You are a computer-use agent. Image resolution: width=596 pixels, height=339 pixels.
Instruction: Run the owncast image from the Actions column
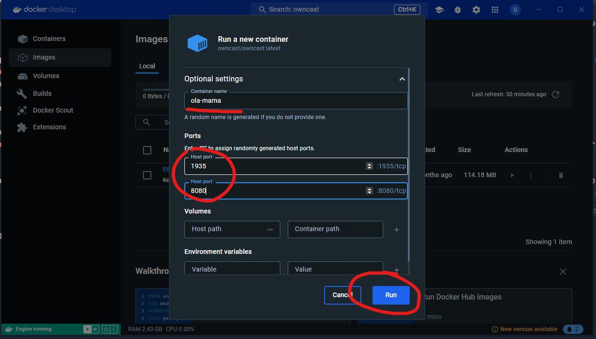click(x=513, y=175)
